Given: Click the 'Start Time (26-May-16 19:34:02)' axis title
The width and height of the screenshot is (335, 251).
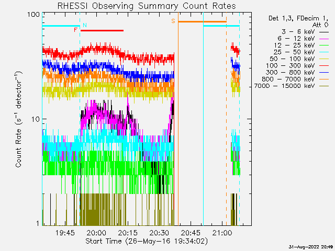Looking at the screenshot, I should [x=147, y=242].
